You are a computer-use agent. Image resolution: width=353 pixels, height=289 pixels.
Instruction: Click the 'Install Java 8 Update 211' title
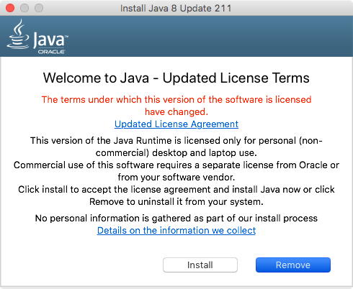[176, 8]
